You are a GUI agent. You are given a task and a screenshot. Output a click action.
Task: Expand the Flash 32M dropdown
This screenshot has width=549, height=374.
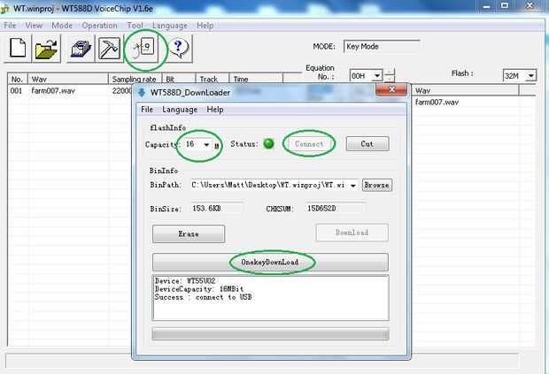(x=531, y=75)
